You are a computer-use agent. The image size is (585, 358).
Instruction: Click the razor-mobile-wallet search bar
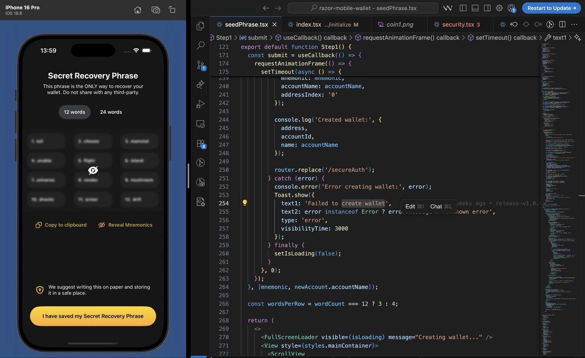pyautogui.click(x=363, y=8)
